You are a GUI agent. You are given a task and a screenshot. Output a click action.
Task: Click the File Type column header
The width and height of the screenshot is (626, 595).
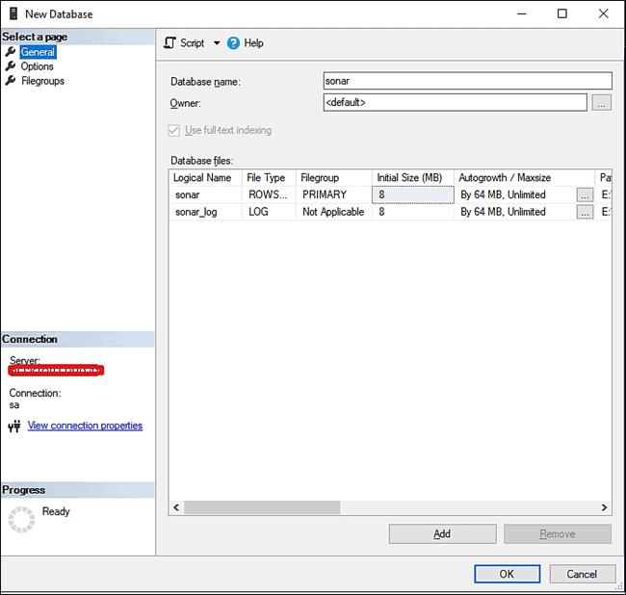tap(269, 177)
